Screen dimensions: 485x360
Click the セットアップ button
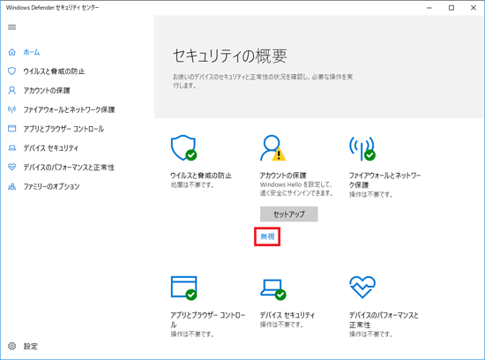point(289,214)
